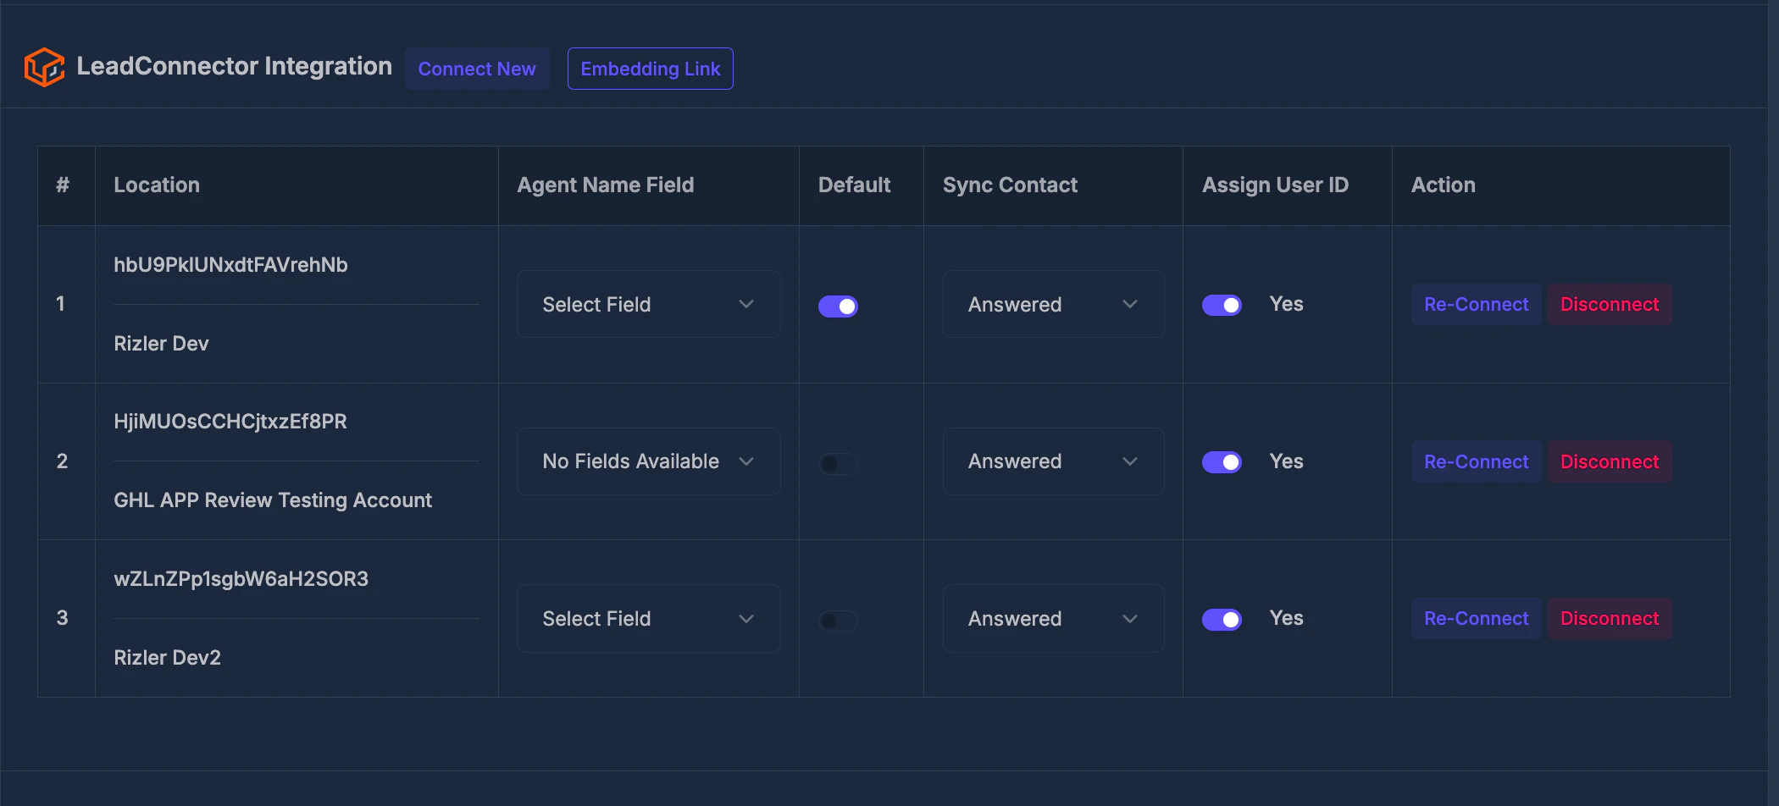Re-Connect the Rizler Dev2 location
This screenshot has width=1779, height=806.
(1476, 618)
